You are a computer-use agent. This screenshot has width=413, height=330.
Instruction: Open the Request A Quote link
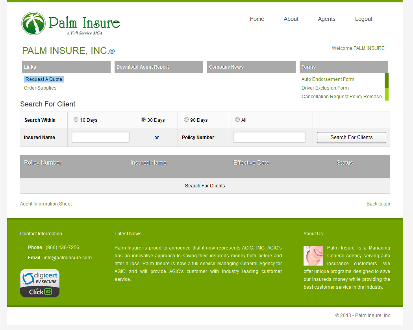click(44, 79)
